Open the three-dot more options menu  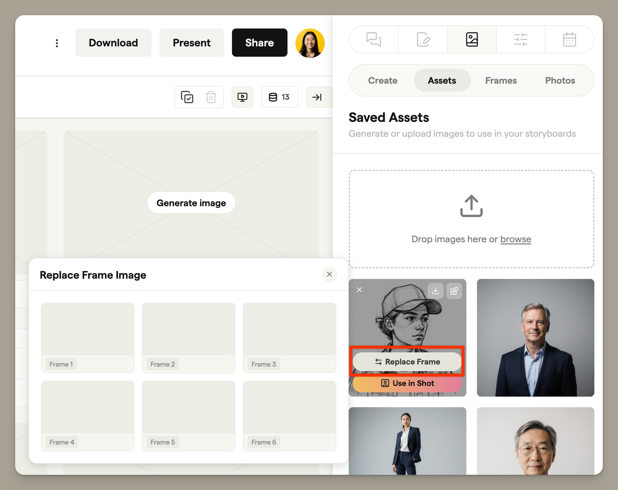[57, 43]
